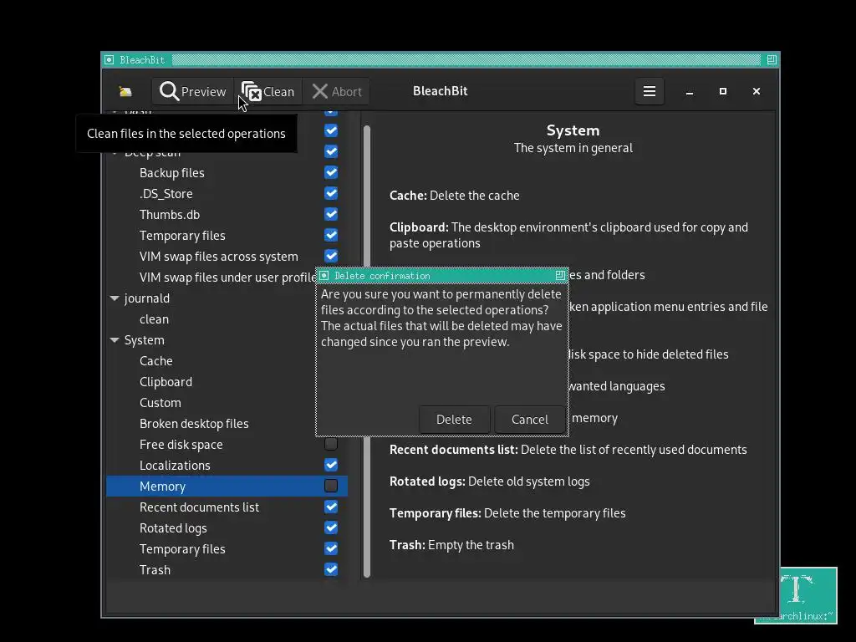The width and height of the screenshot is (856, 642).
Task: Click the 'Rotated logs: Delete old system logs' description
Action: (x=489, y=481)
